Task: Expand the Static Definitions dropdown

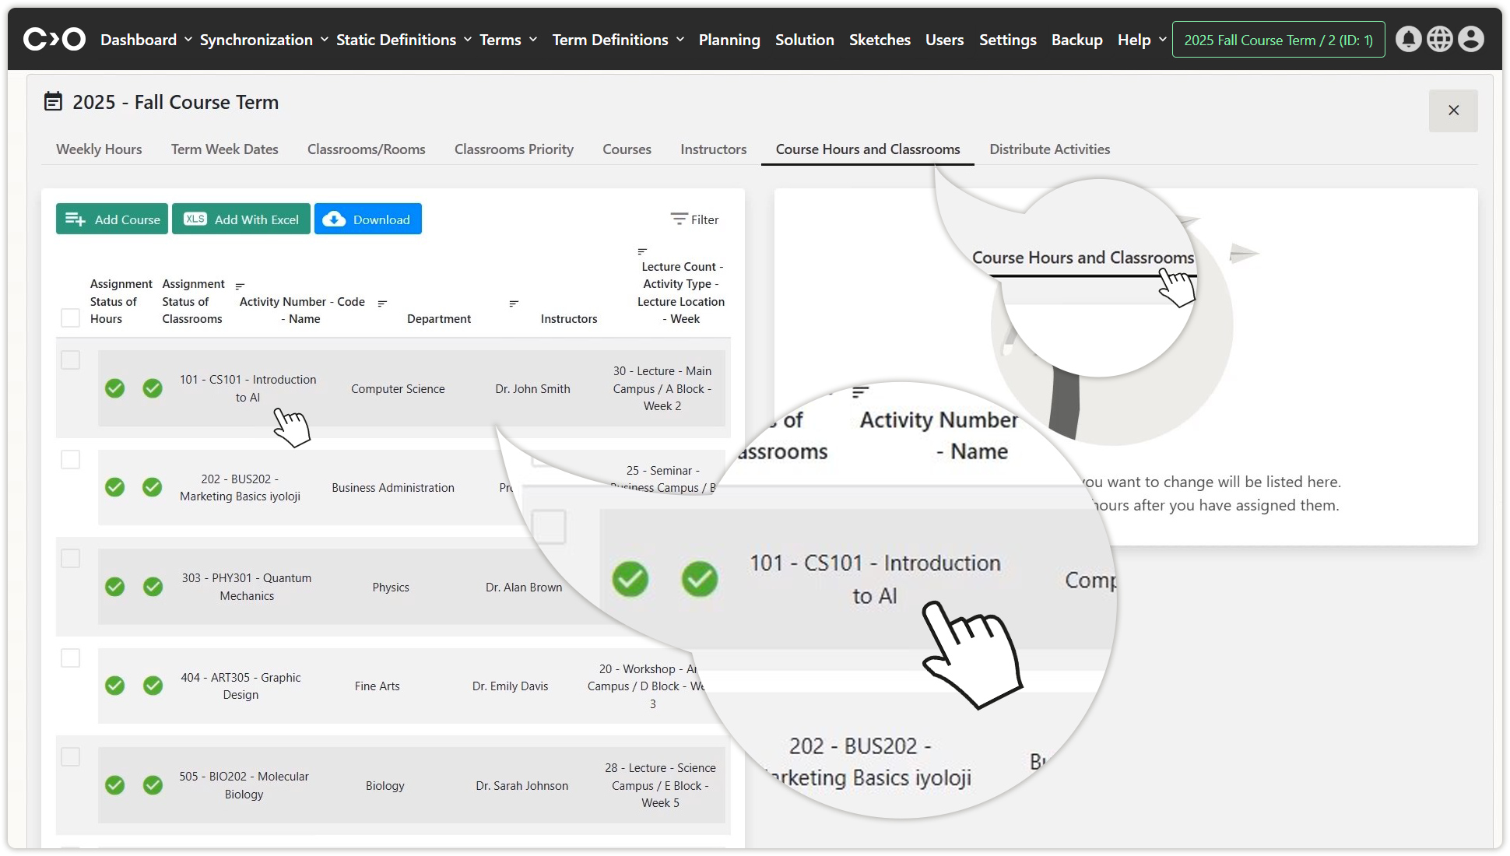Action: point(403,40)
